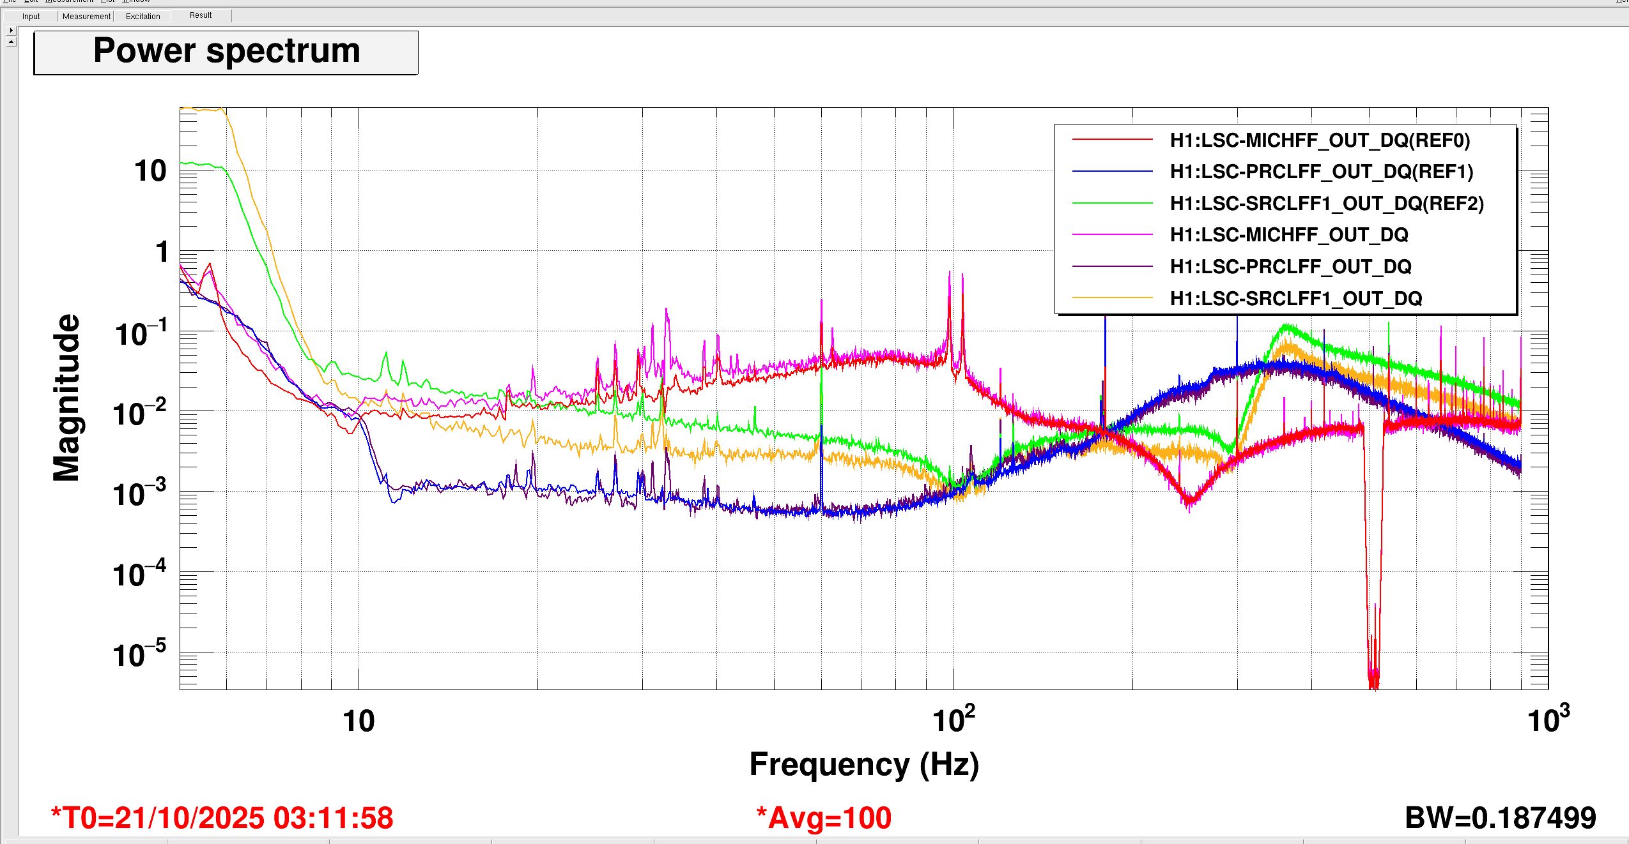Image resolution: width=1629 pixels, height=844 pixels.
Task: Click the Avg=100 footer text
Action: pos(823,818)
